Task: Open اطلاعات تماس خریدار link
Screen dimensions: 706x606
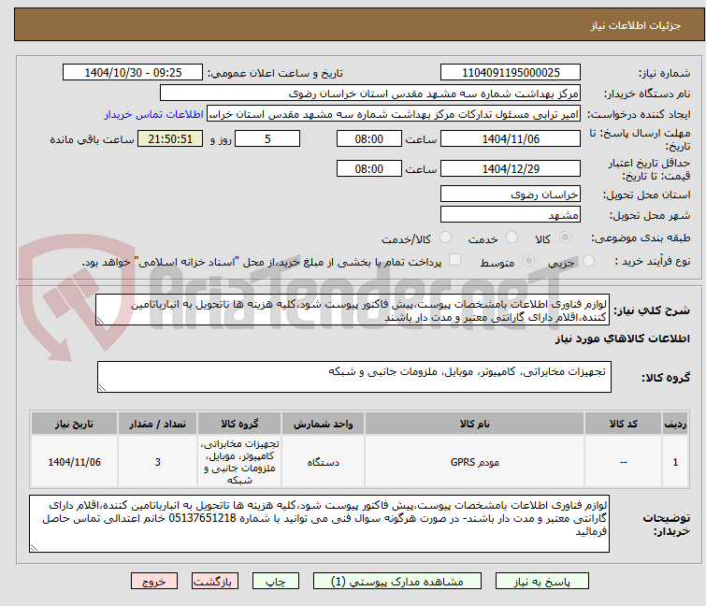Action: tap(154, 114)
